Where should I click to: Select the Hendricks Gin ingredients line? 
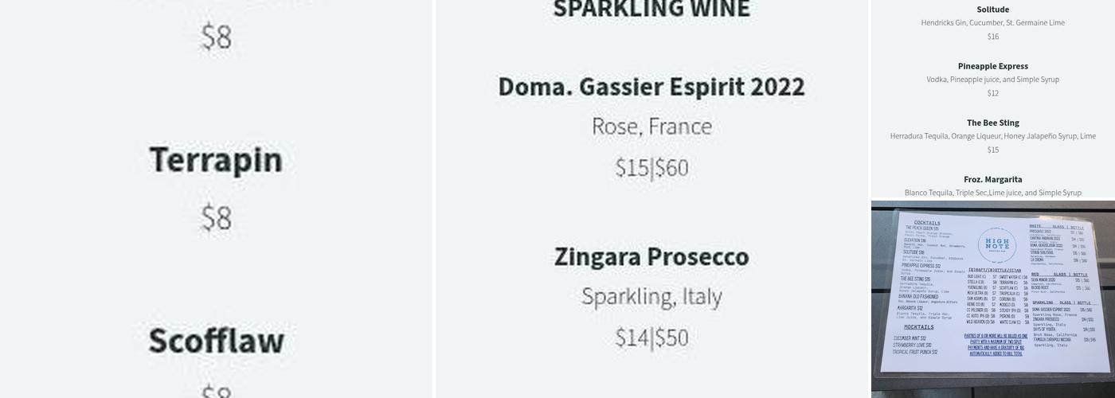pos(992,23)
